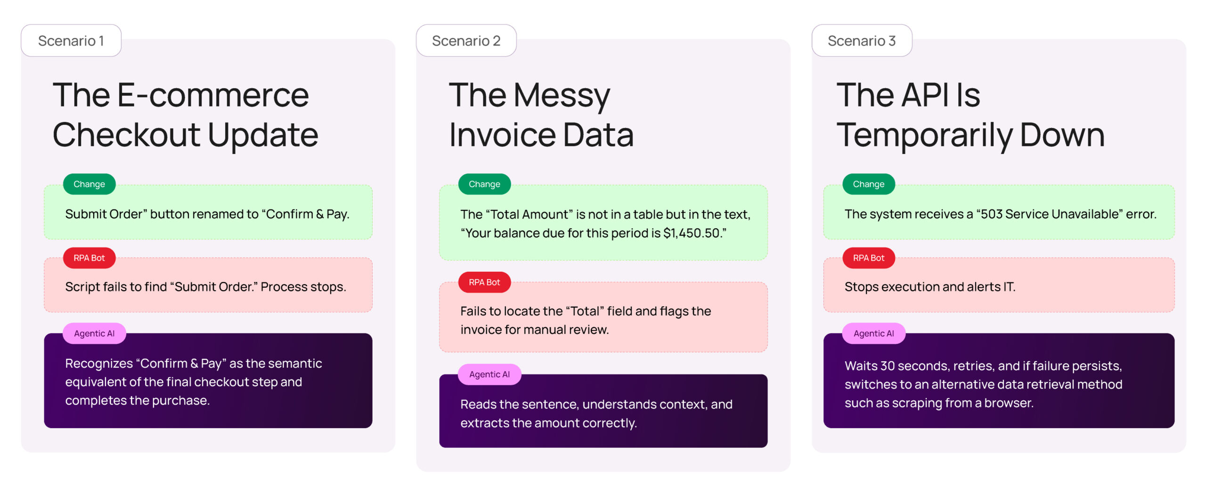The width and height of the screenshot is (1206, 495).
Task: Click the RPA Bot badge above "Stops execution"
Action: pyautogui.click(x=868, y=258)
